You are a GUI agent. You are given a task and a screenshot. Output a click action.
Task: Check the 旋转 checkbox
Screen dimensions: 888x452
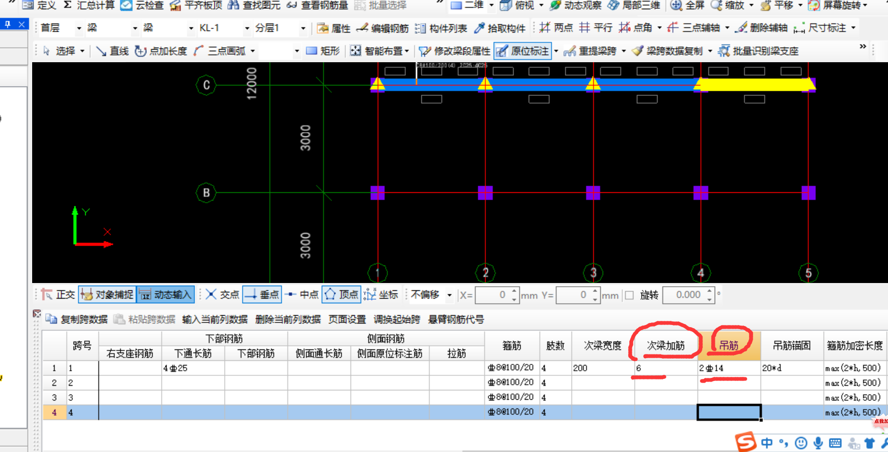point(629,295)
